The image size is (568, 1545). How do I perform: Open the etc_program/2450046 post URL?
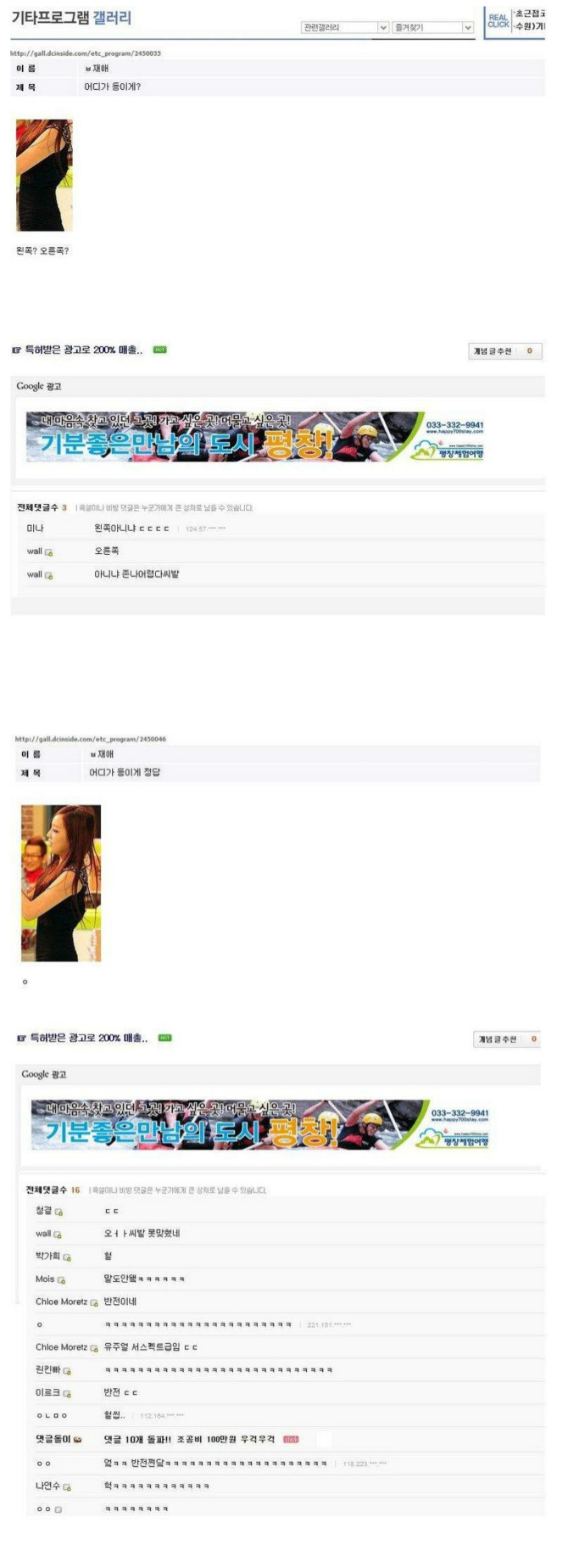[91, 738]
